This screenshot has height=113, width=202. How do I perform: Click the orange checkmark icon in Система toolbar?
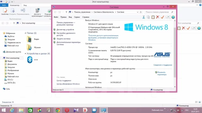coord(162,17)
